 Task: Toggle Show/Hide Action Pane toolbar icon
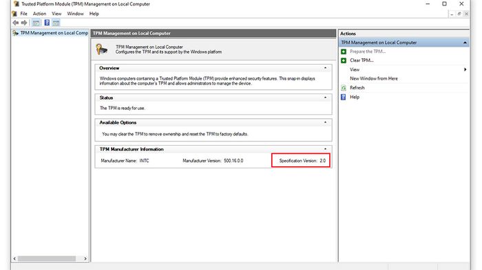pos(56,23)
